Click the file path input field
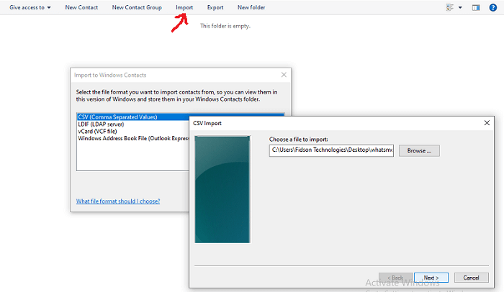This screenshot has width=504, height=292. (x=331, y=150)
